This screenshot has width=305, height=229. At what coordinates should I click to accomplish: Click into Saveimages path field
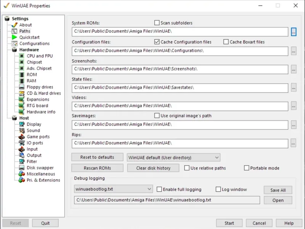click(x=180, y=125)
